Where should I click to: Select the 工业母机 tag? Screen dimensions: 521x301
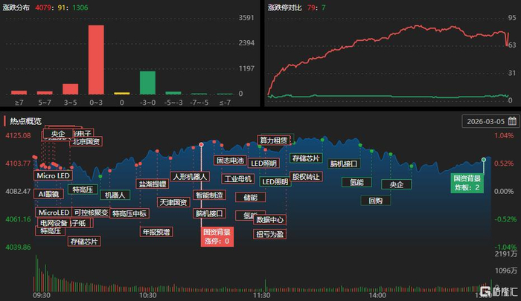(238, 179)
